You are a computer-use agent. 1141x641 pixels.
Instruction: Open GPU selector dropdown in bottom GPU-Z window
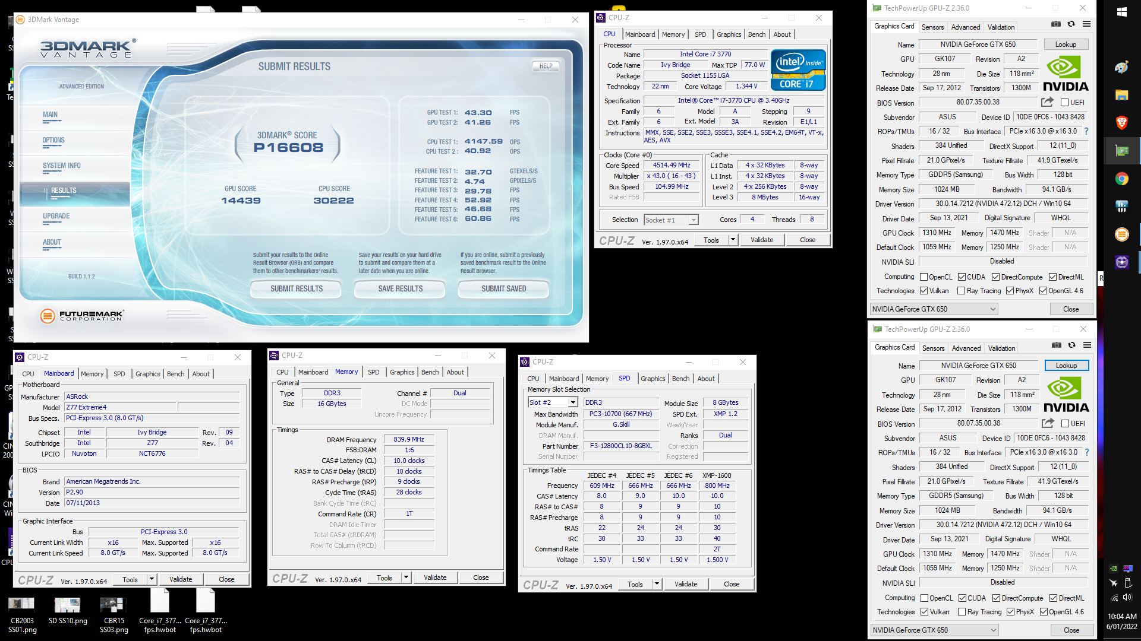click(934, 630)
